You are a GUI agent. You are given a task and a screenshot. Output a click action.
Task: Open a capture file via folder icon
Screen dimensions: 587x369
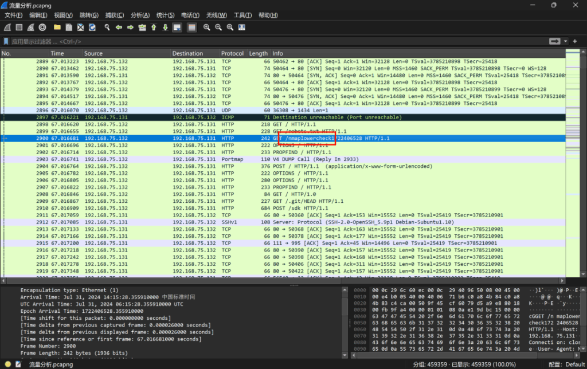(57, 28)
